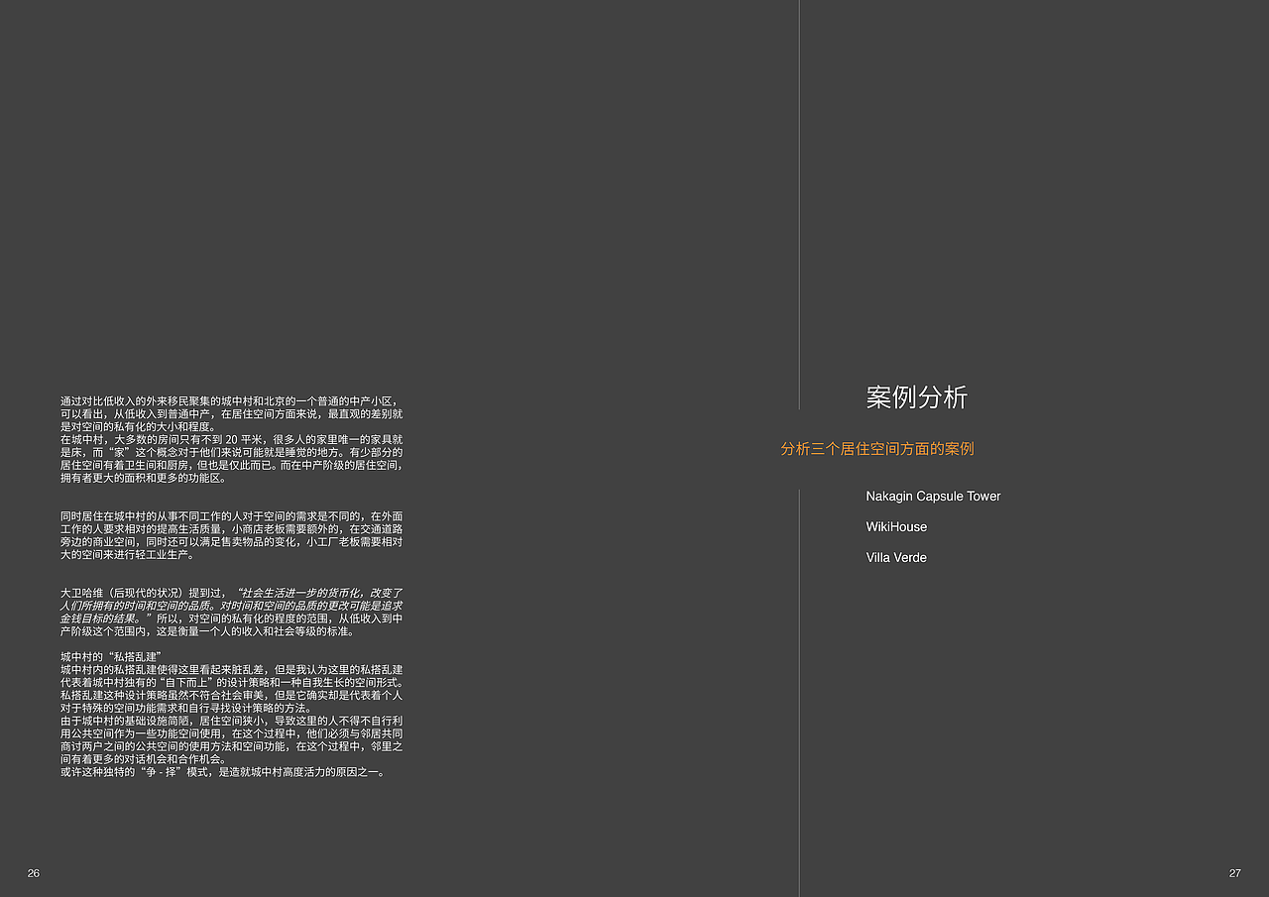Click the "案例分析" heading
The image size is (1269, 897).
pos(917,396)
